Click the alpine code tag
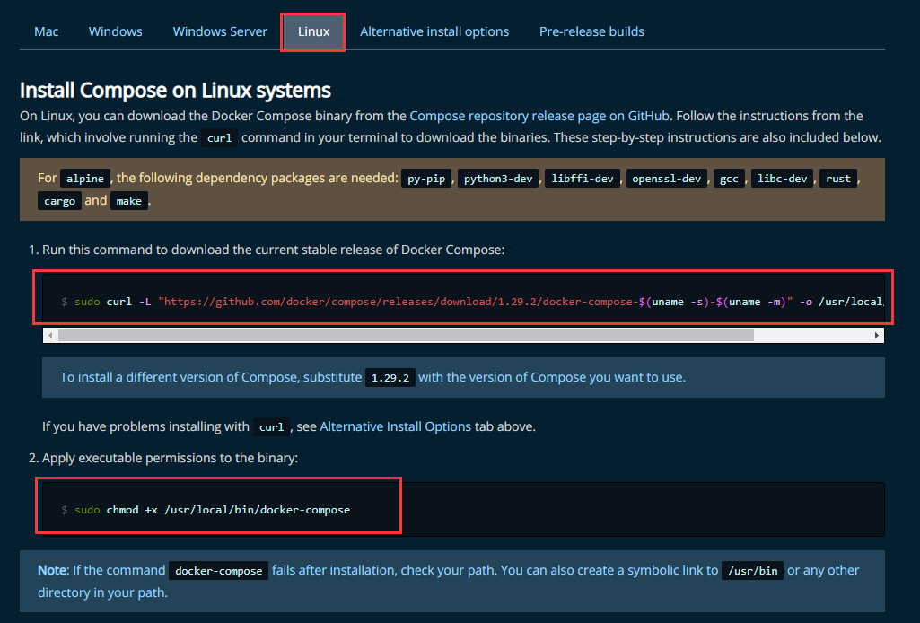This screenshot has width=920, height=623. 86,179
